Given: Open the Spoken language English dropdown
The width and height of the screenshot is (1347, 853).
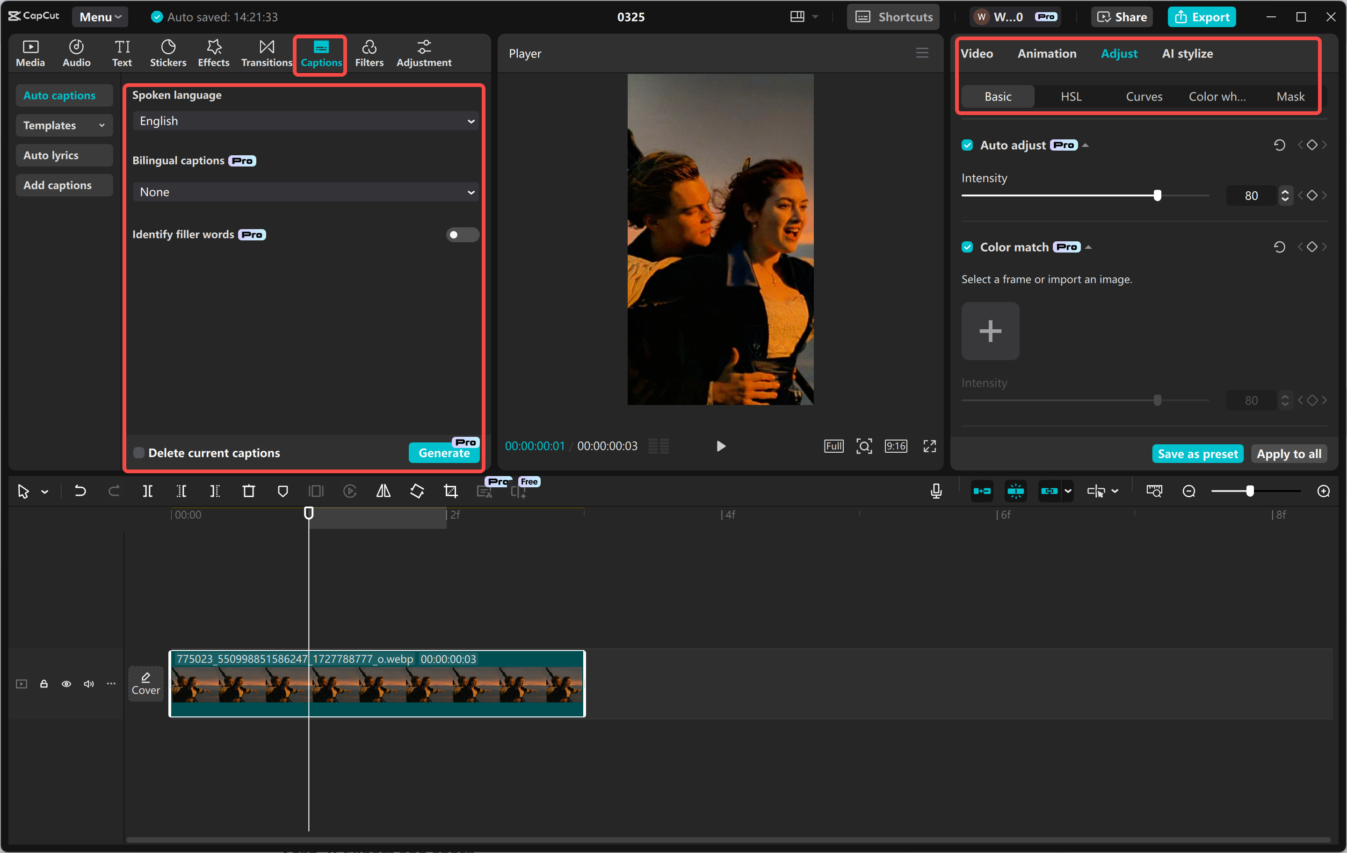Looking at the screenshot, I should point(305,121).
